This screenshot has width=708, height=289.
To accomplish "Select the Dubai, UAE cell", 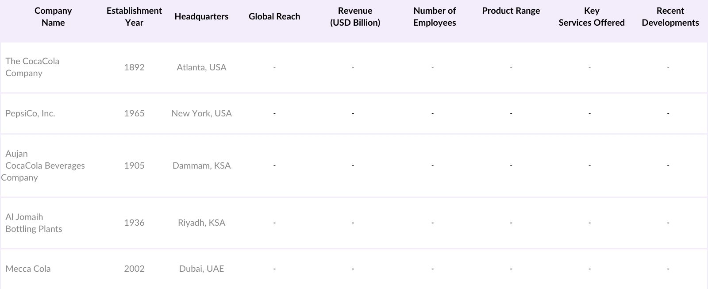I will [x=201, y=269].
